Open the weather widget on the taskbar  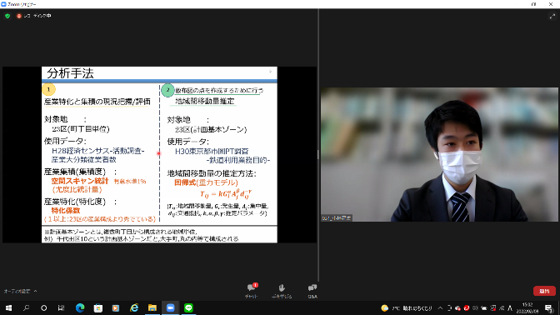[x=407, y=307]
